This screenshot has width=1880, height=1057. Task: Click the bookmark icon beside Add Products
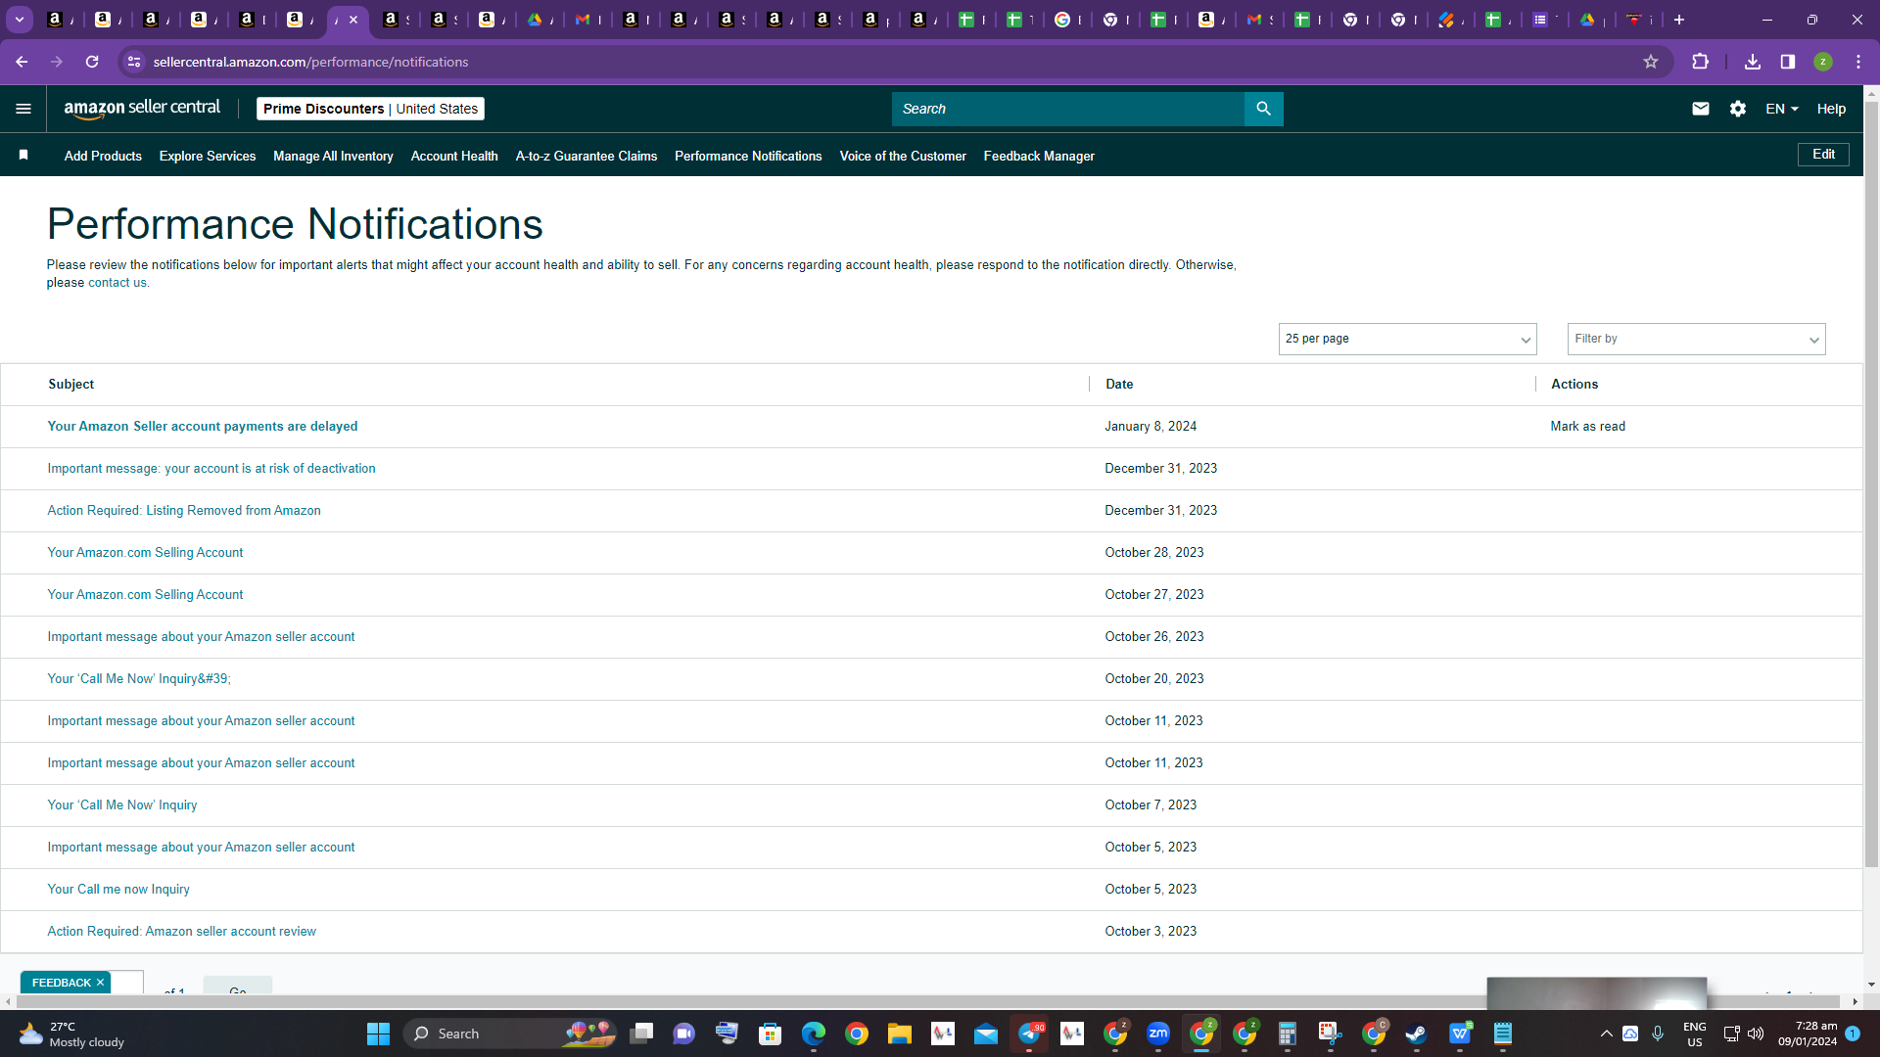(23, 155)
